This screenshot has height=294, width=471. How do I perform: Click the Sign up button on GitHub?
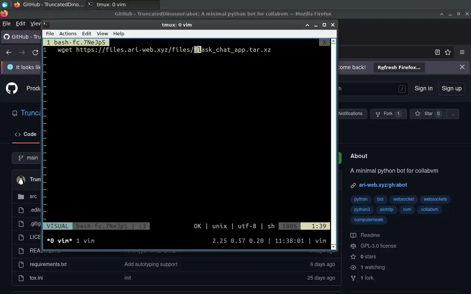451,88
